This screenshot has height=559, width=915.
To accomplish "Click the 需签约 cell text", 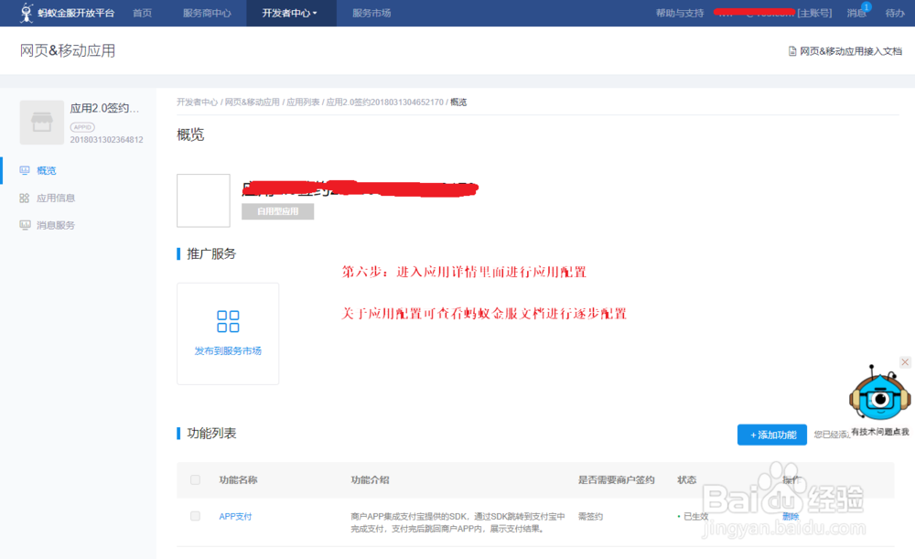I will click(590, 516).
